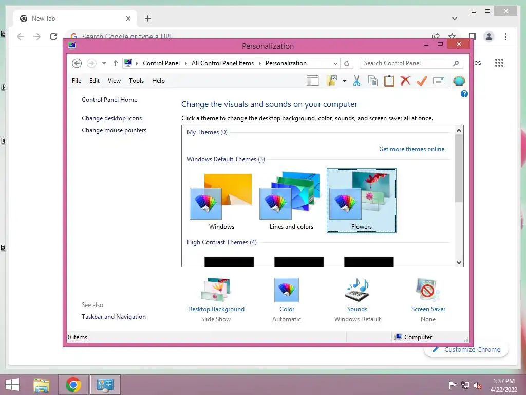Click the Paste clipboard icon
This screenshot has width=526, height=395.
pos(389,81)
